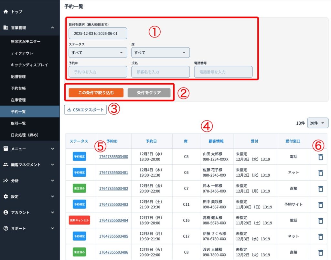The width and height of the screenshot is (331, 260).
Task: Open the ステータス filter dropdown
Action: coord(98,52)
